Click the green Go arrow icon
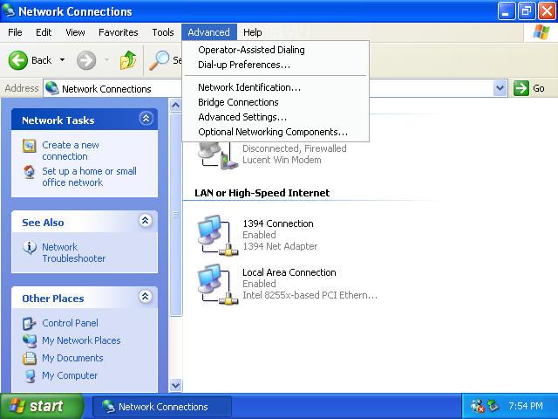Screen dimensions: 558x419 (521, 88)
